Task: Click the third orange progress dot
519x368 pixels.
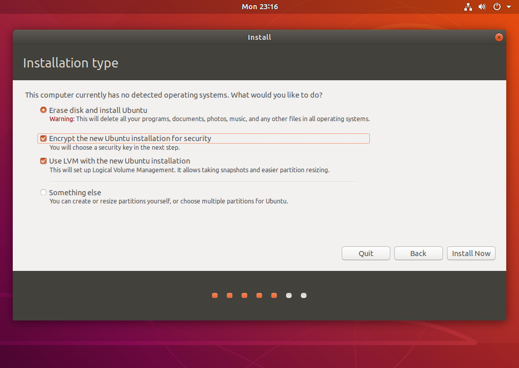Action: tap(245, 295)
